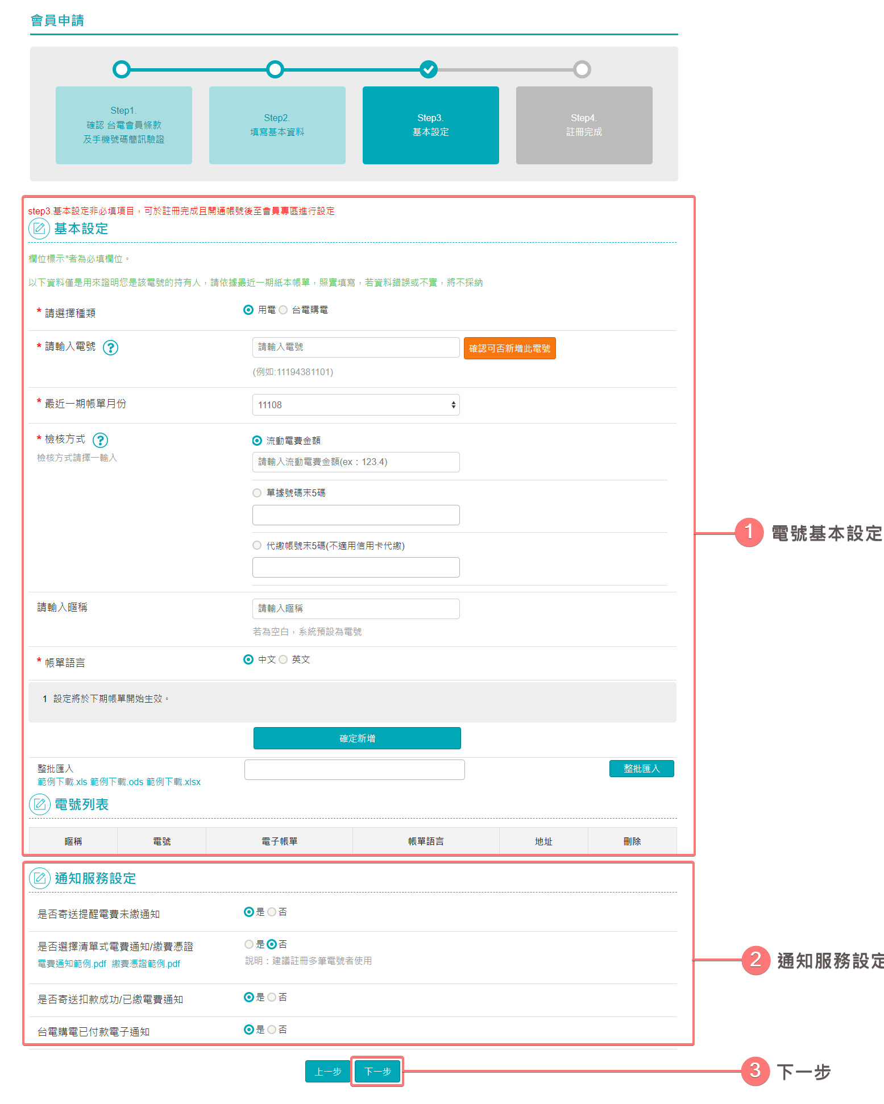The height and width of the screenshot is (1104, 884).
Task: Click the Step1 progress circle
Action: pos(122,69)
